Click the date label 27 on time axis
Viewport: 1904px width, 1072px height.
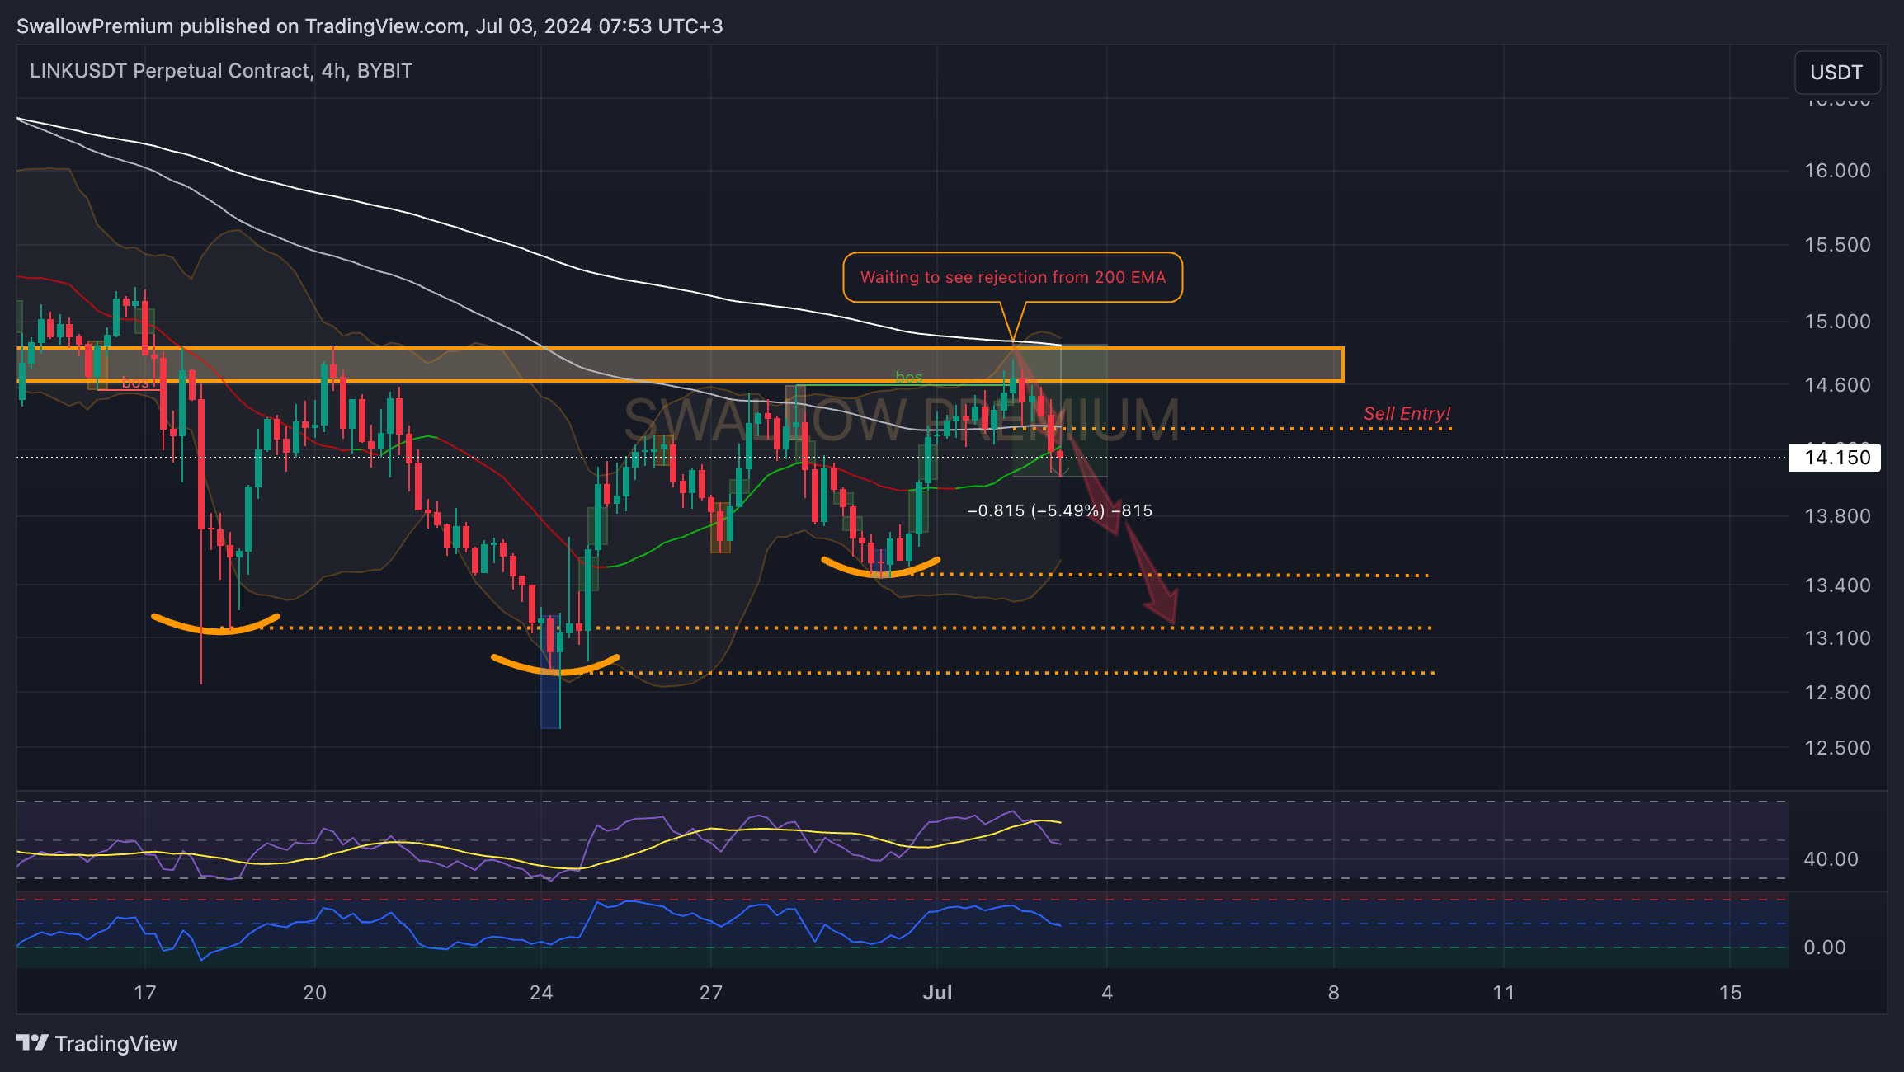[x=710, y=993]
